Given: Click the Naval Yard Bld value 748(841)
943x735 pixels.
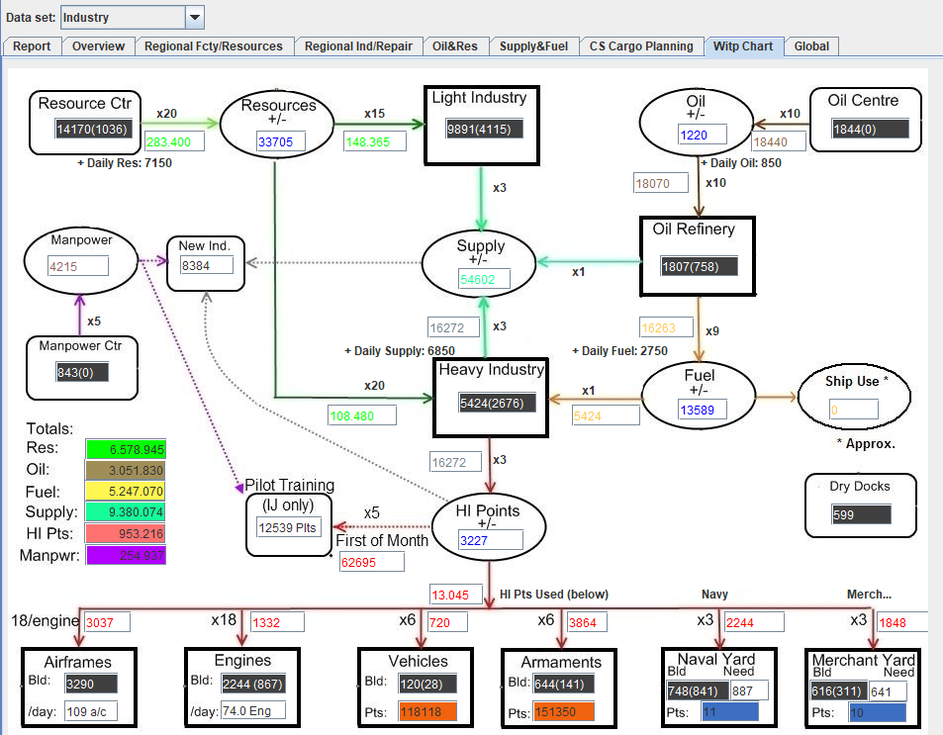Looking at the screenshot, I should 698,691.
